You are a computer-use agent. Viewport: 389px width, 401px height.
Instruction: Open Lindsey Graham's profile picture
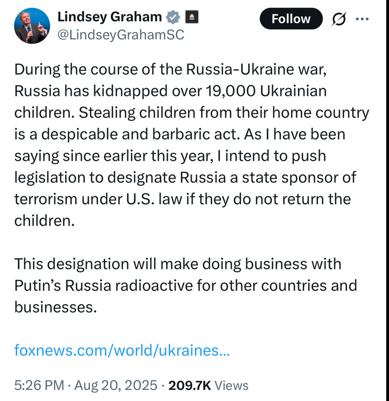point(32,26)
